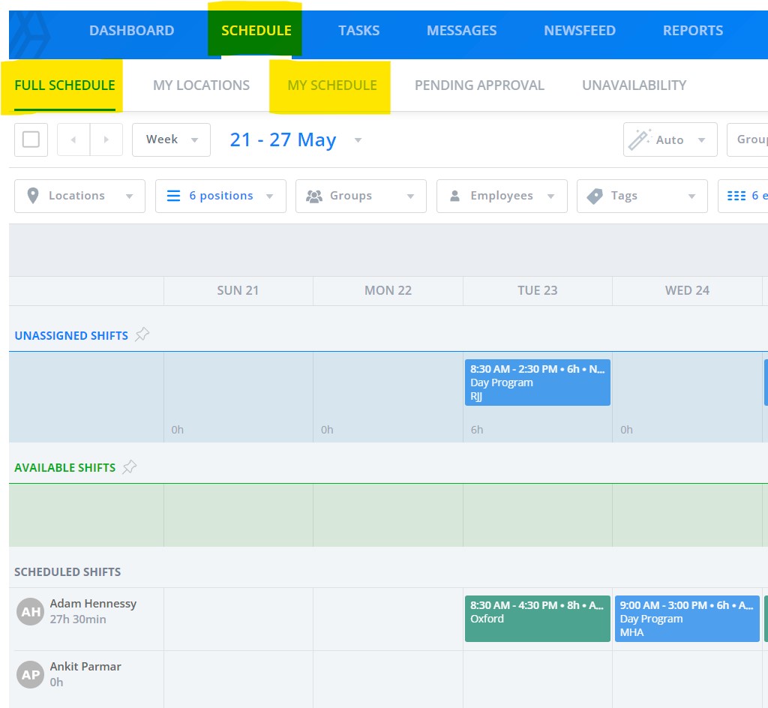Image resolution: width=768 pixels, height=708 pixels.
Task: Click the Groups people icon
Action: (x=314, y=196)
